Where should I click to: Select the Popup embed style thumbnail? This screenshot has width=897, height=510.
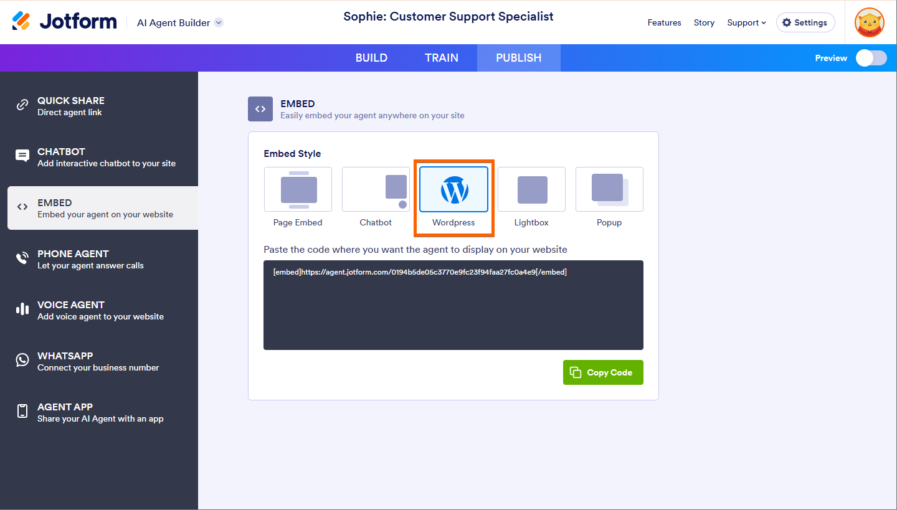609,189
